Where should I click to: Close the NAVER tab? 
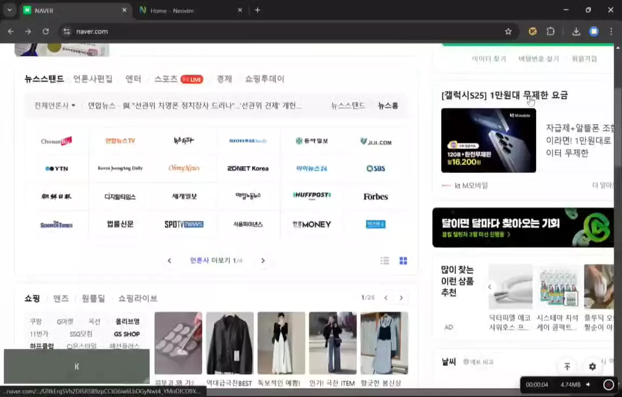124,10
